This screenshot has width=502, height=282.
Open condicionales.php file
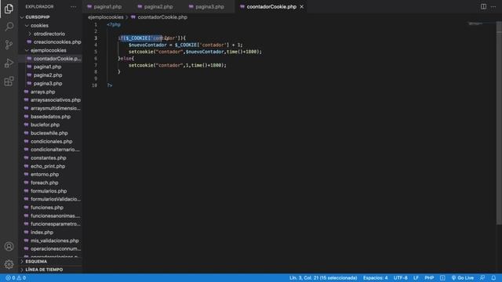[51, 141]
